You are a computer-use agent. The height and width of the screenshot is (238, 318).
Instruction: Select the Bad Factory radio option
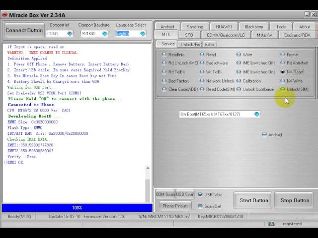(x=176, y=81)
